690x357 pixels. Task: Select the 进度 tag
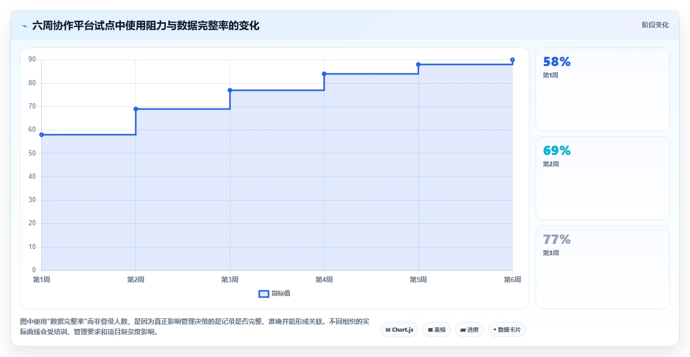pos(469,330)
